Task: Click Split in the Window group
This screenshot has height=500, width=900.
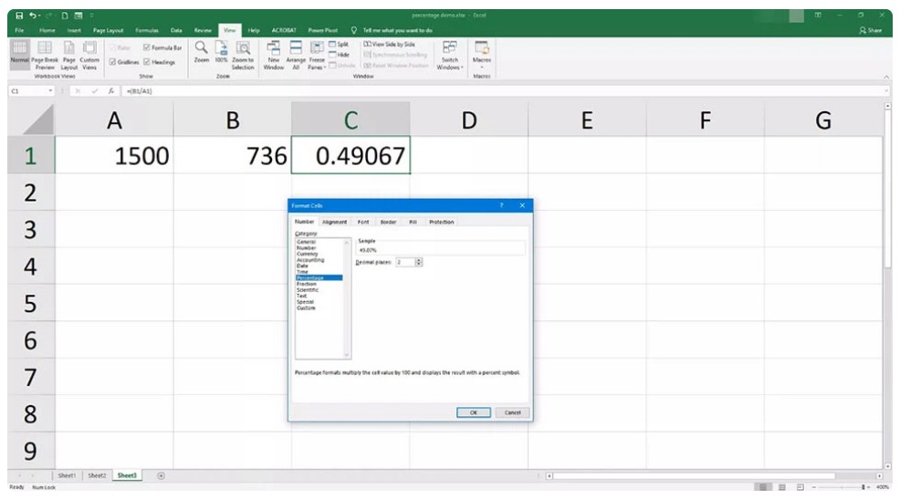Action: click(x=339, y=44)
